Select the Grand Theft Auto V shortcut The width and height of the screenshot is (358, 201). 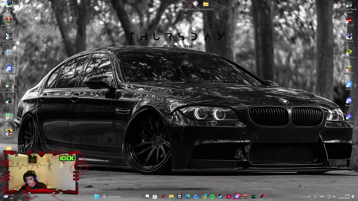tap(9, 87)
